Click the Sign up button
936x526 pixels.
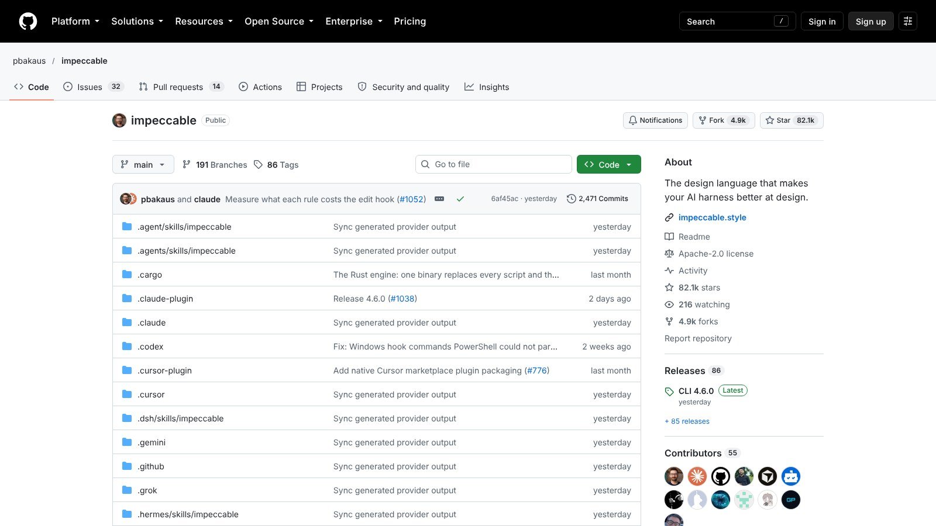coord(870,21)
